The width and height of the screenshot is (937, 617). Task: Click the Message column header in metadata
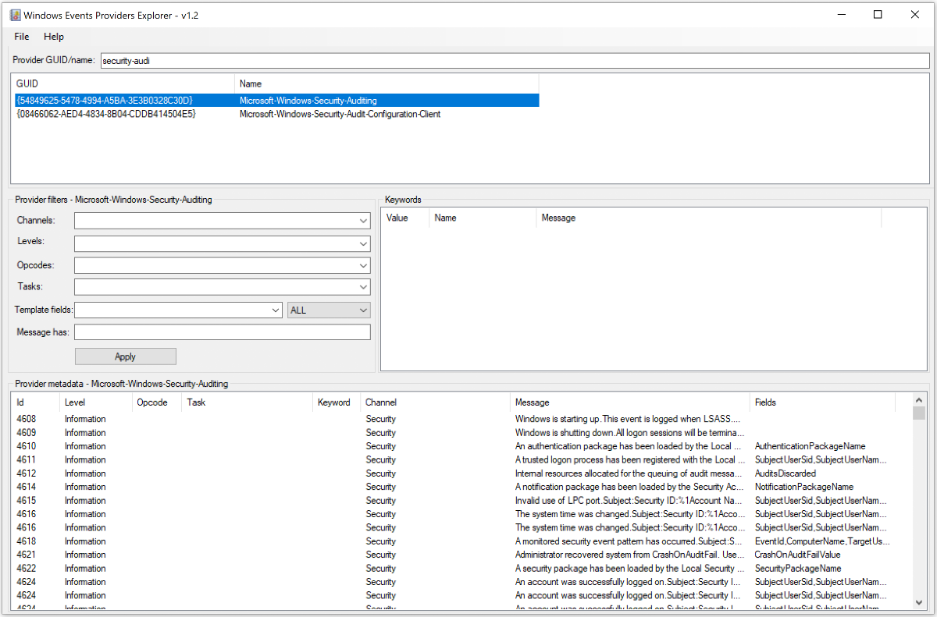click(x=630, y=402)
